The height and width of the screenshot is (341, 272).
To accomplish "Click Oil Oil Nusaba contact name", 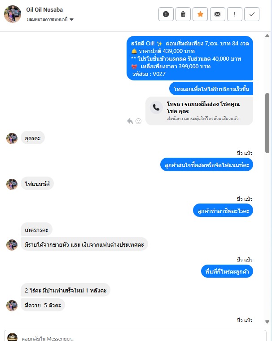I will point(44,10).
